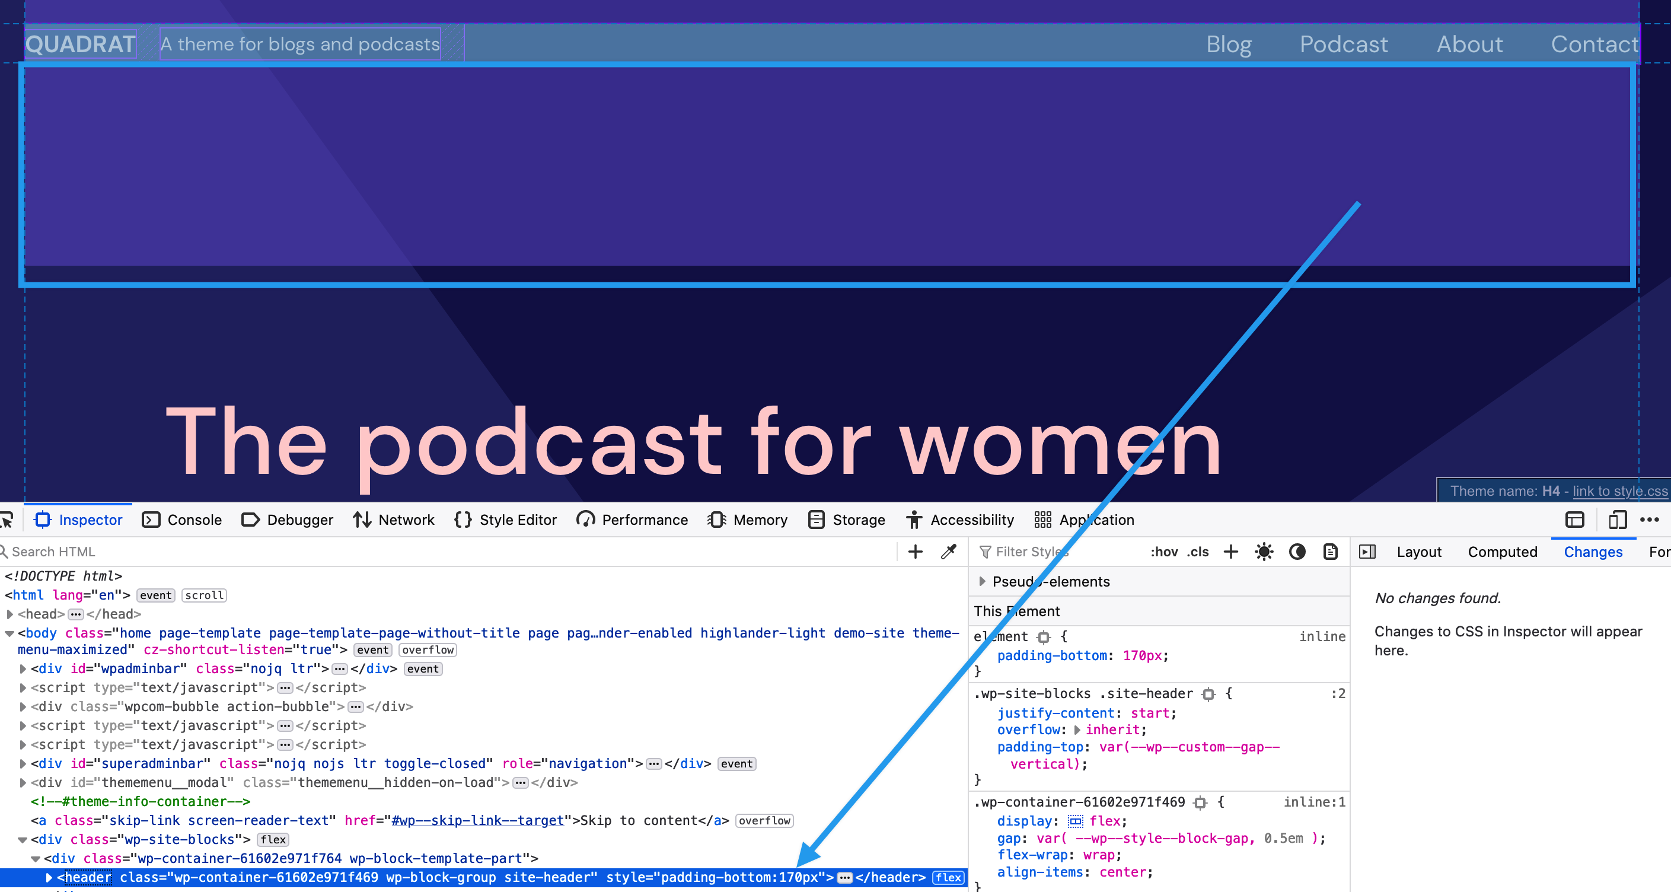Image resolution: width=1671 pixels, height=892 pixels.
Task: Switch to the Console tab
Action: [x=182, y=520]
